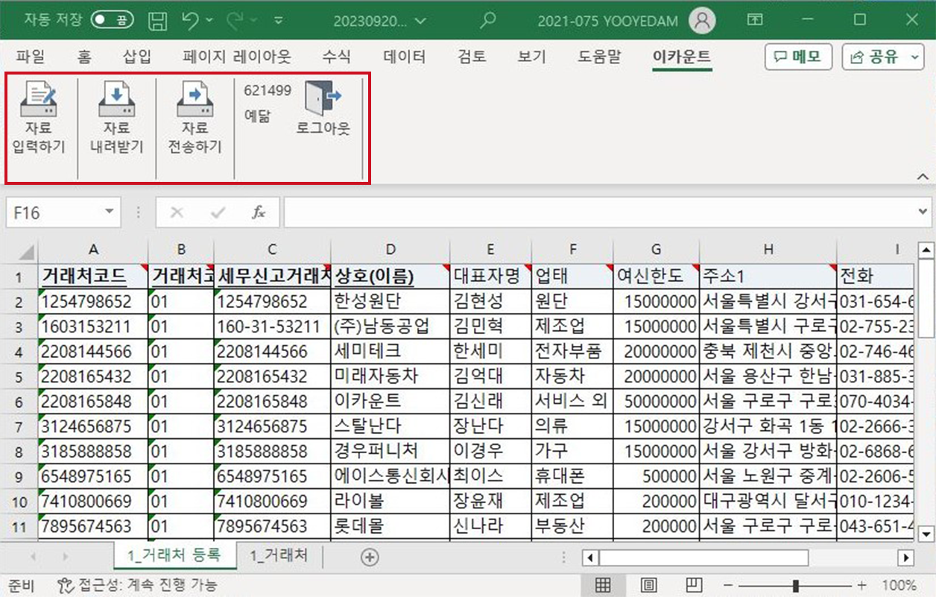
Task: Click the insert function fx icon
Action: (259, 213)
